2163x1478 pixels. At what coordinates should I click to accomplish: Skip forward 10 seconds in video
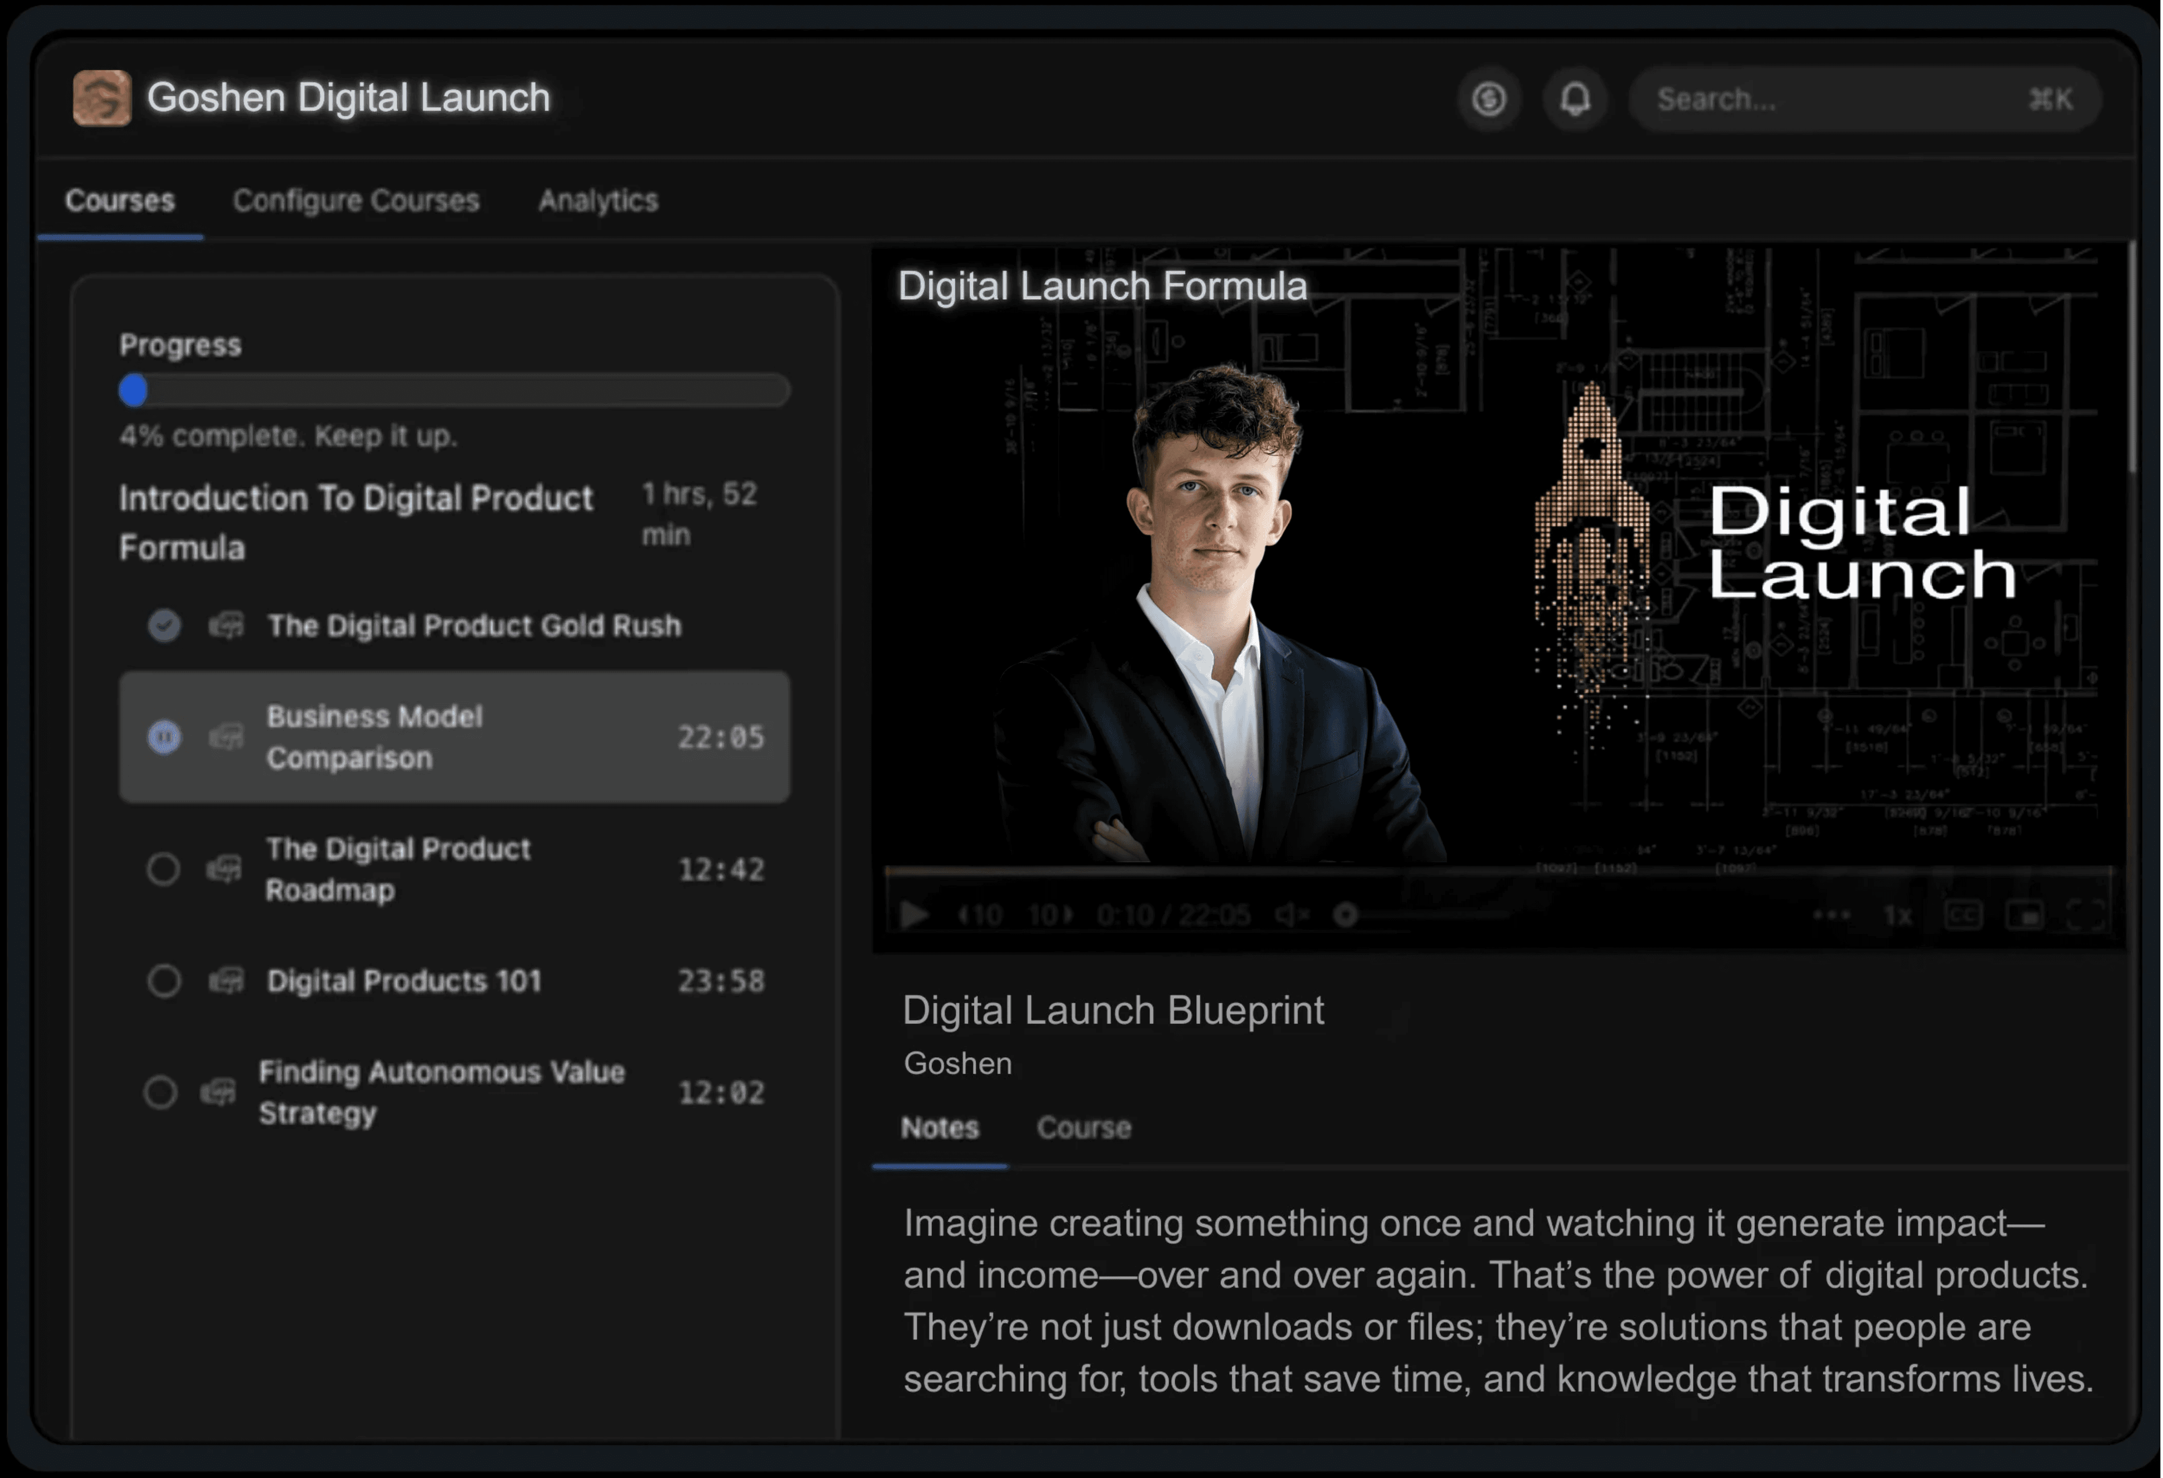(1050, 916)
